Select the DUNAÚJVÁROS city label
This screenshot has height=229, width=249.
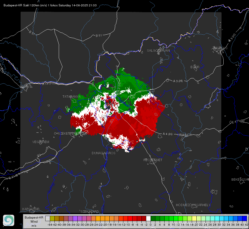pyautogui.click(x=104, y=153)
